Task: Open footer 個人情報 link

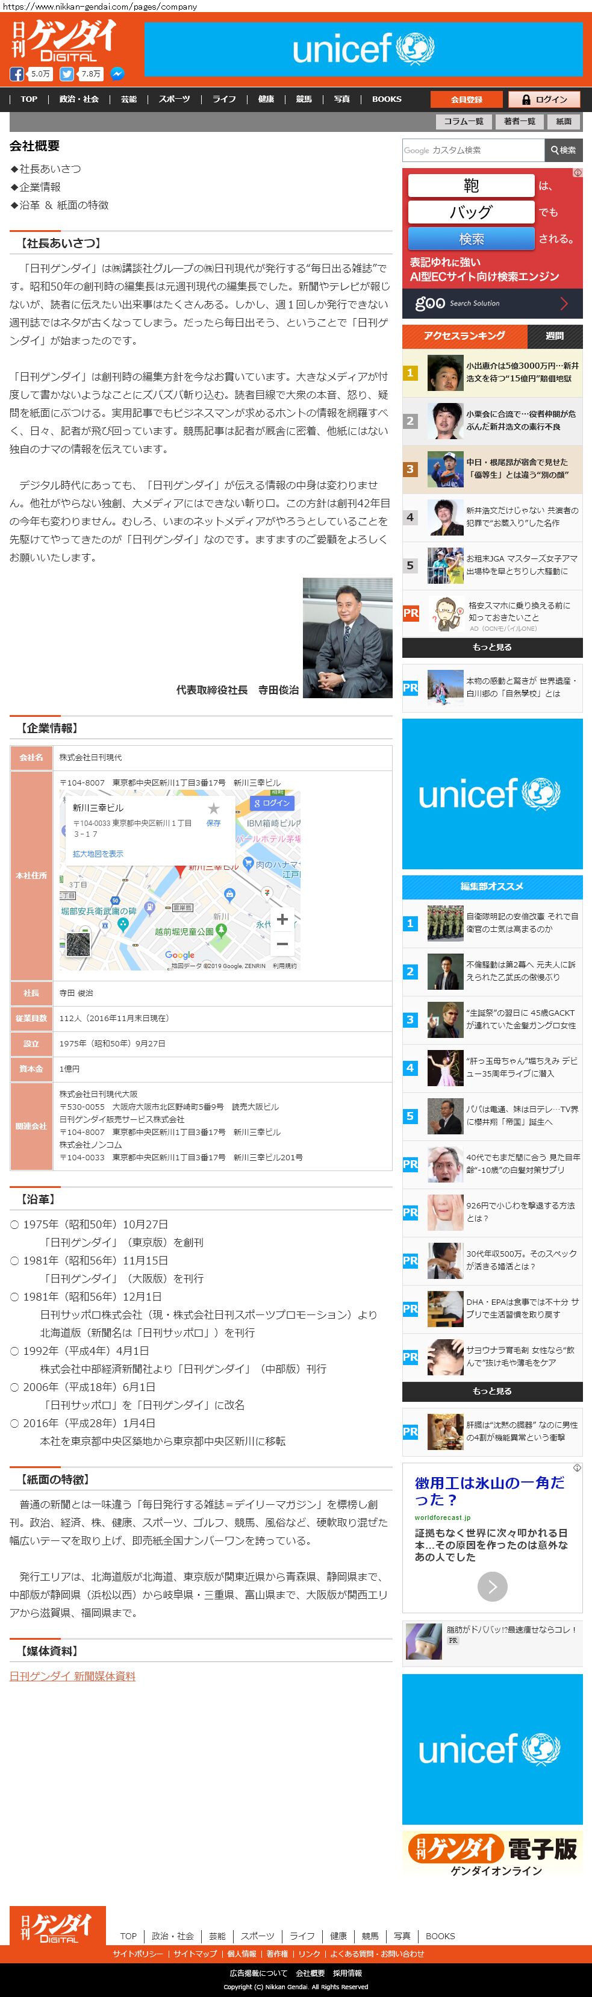Action: pyautogui.click(x=241, y=1954)
